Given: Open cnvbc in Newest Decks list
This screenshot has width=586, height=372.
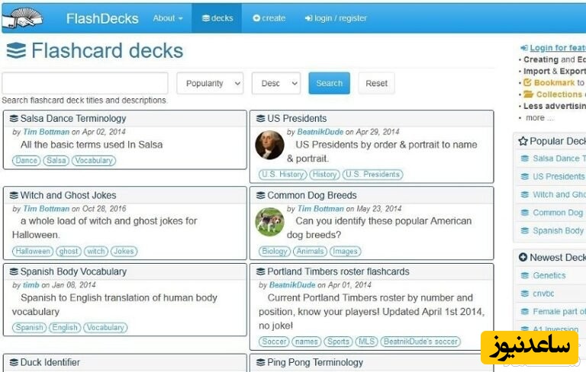Looking at the screenshot, I should pos(543,293).
